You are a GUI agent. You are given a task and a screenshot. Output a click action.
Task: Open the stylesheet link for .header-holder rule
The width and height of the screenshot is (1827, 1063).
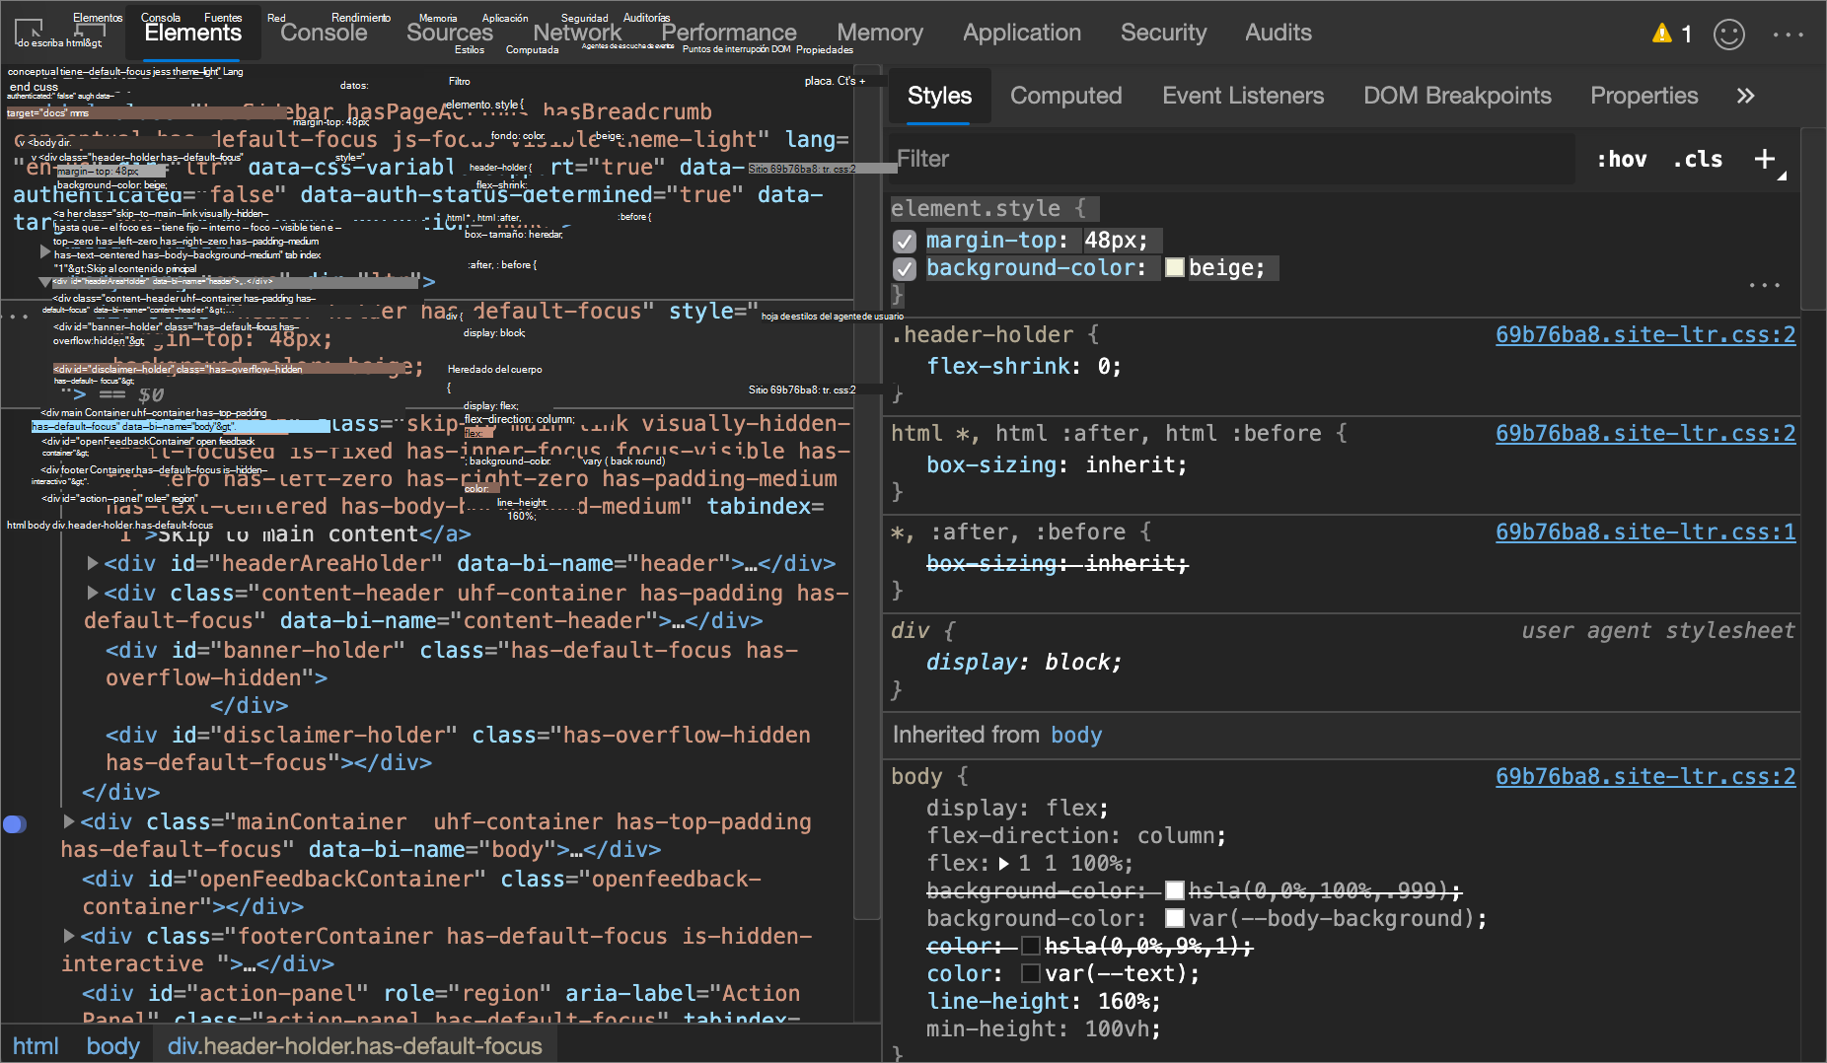[x=1644, y=335]
